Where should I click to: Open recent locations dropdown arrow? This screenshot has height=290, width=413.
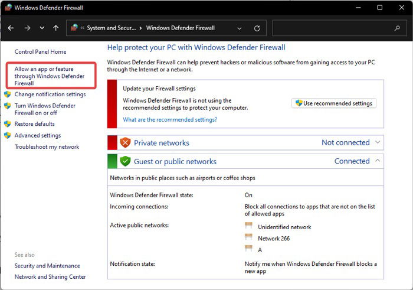coord(42,28)
